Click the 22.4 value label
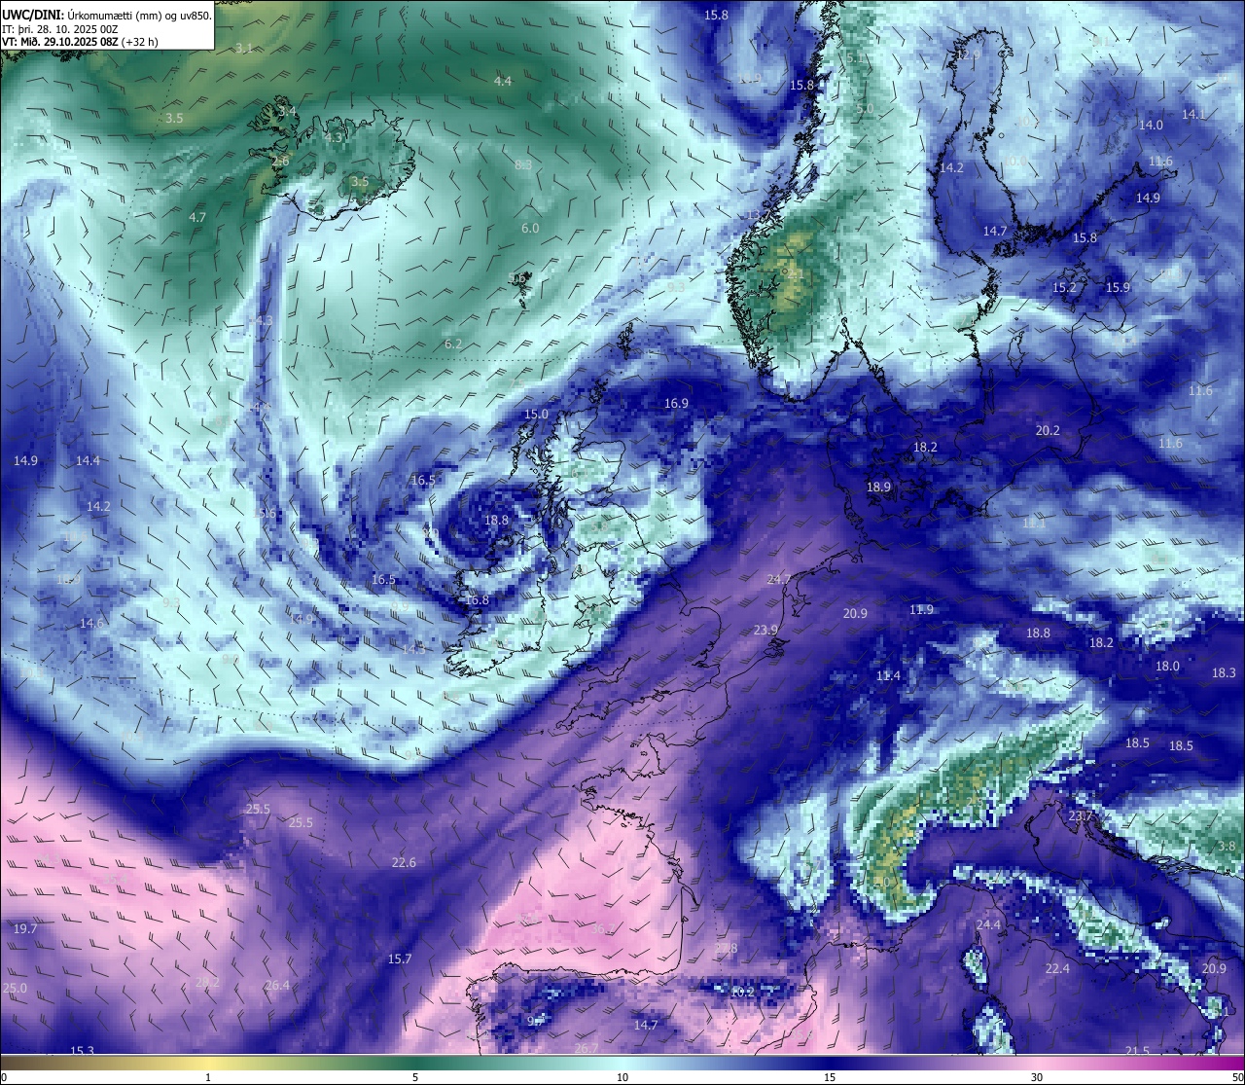Image resolution: width=1245 pixels, height=1085 pixels. pyautogui.click(x=1057, y=968)
